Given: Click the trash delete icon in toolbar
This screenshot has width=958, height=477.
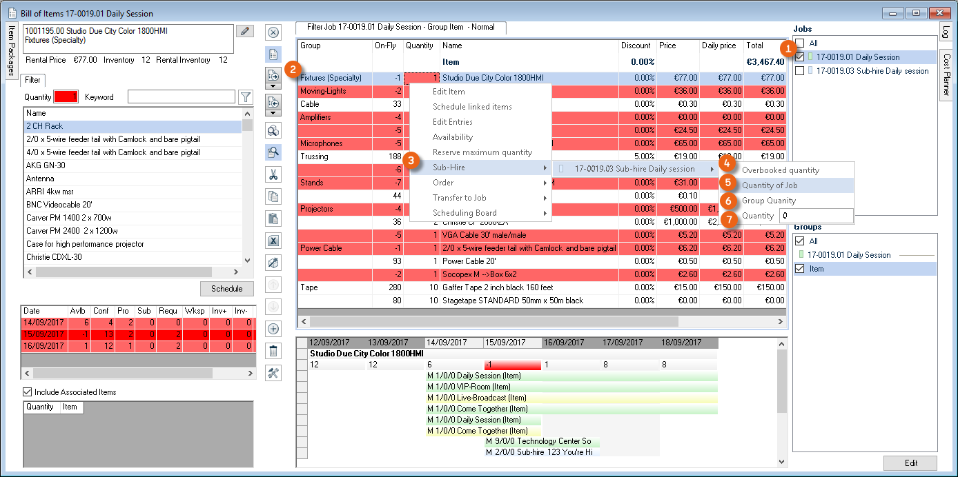Looking at the screenshot, I should pyautogui.click(x=273, y=351).
